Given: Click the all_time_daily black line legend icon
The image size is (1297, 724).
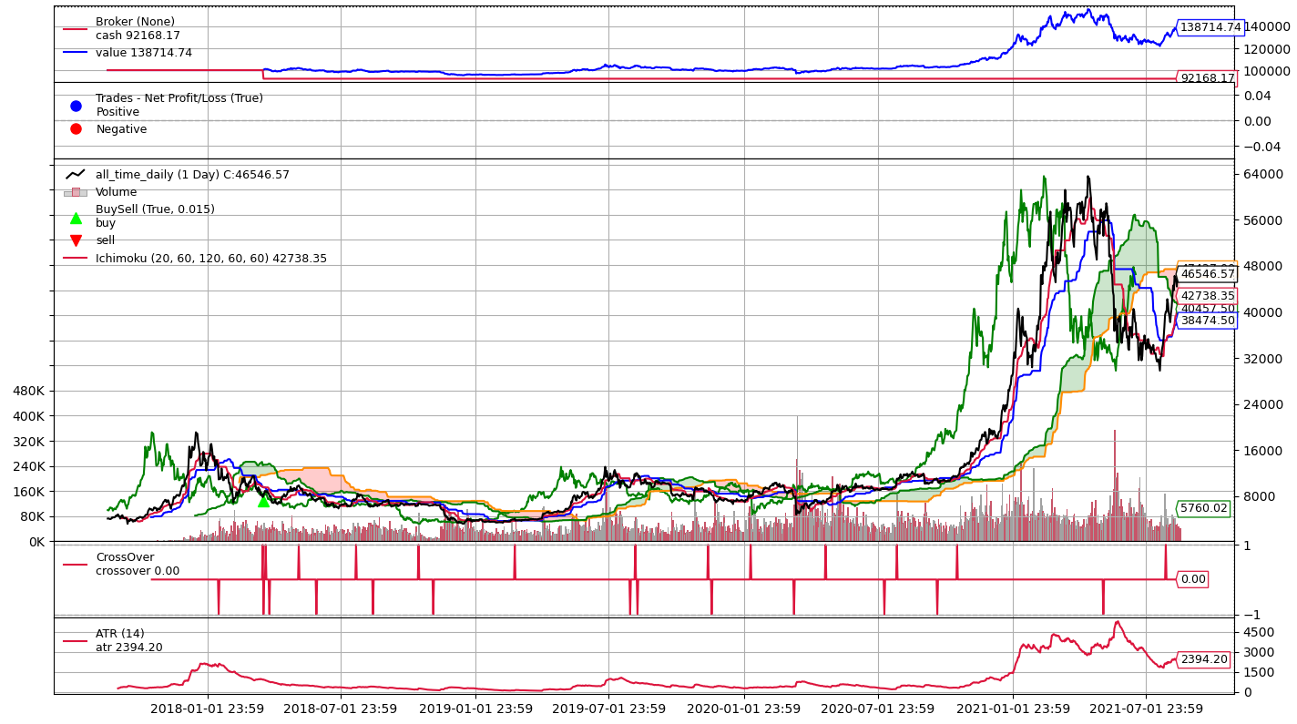Looking at the screenshot, I should 76,174.
